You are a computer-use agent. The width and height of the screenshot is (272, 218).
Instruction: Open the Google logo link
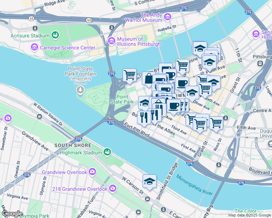point(11,214)
